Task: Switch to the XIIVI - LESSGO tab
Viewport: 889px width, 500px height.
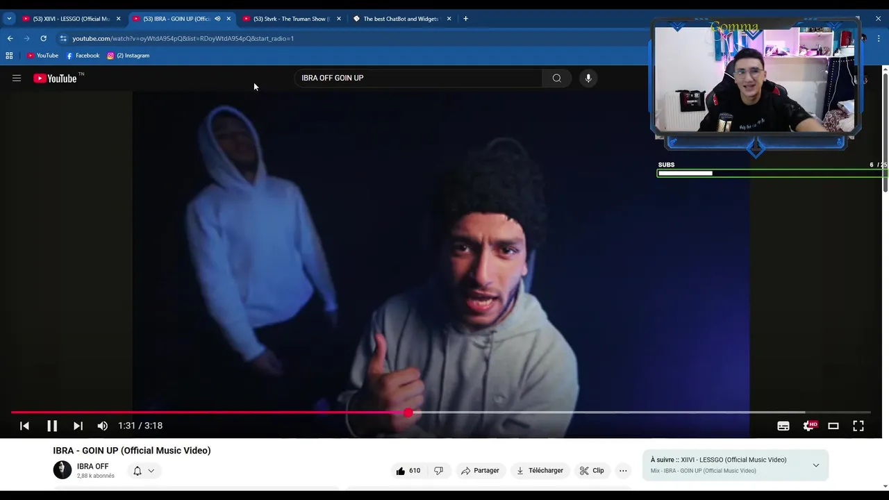Action: (70, 19)
